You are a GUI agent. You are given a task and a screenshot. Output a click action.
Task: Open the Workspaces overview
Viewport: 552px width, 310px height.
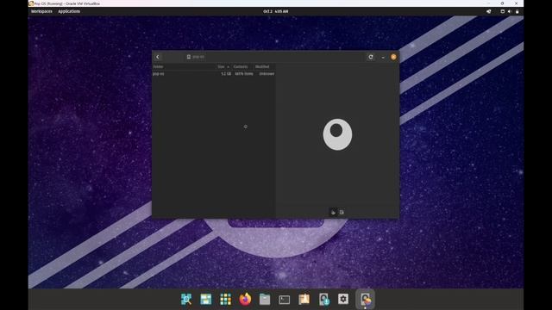point(41,11)
